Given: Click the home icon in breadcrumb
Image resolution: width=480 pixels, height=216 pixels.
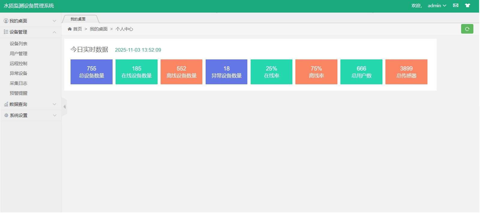Looking at the screenshot, I should coord(70,29).
